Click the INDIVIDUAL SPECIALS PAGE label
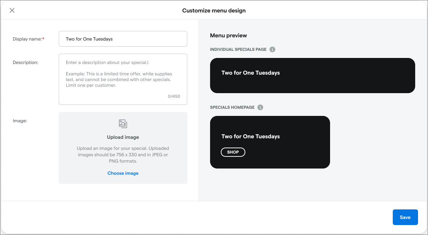This screenshot has height=235, width=428. coord(238,49)
